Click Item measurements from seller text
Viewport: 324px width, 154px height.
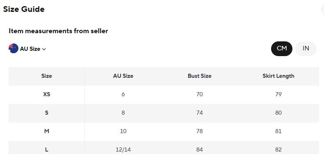pyautogui.click(x=58, y=31)
